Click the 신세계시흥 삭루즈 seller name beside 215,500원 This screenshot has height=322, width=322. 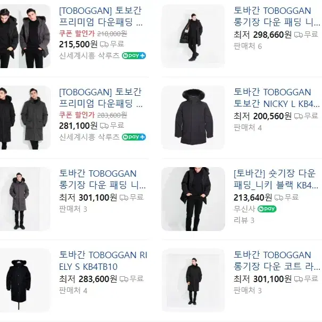coord(89,56)
